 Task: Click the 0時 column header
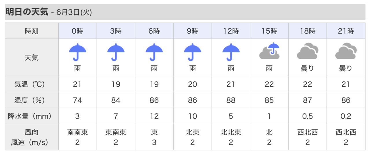click(77, 31)
